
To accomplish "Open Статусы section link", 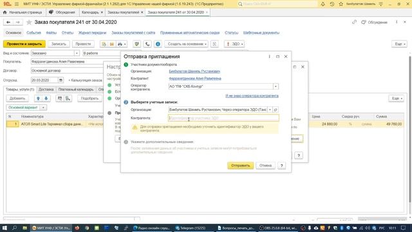I will [x=231, y=33].
